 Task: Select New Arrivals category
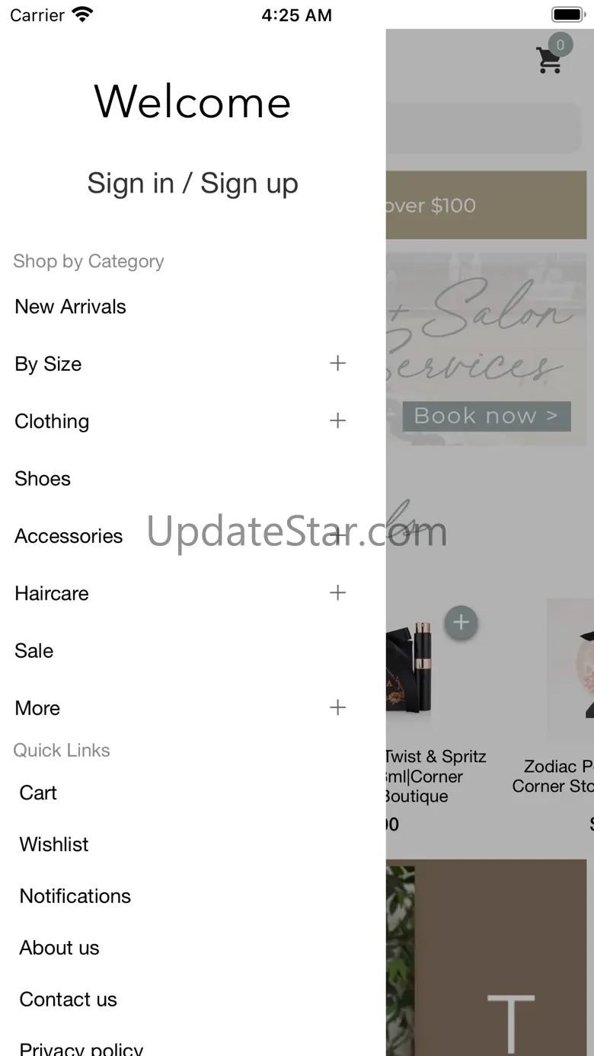click(70, 307)
